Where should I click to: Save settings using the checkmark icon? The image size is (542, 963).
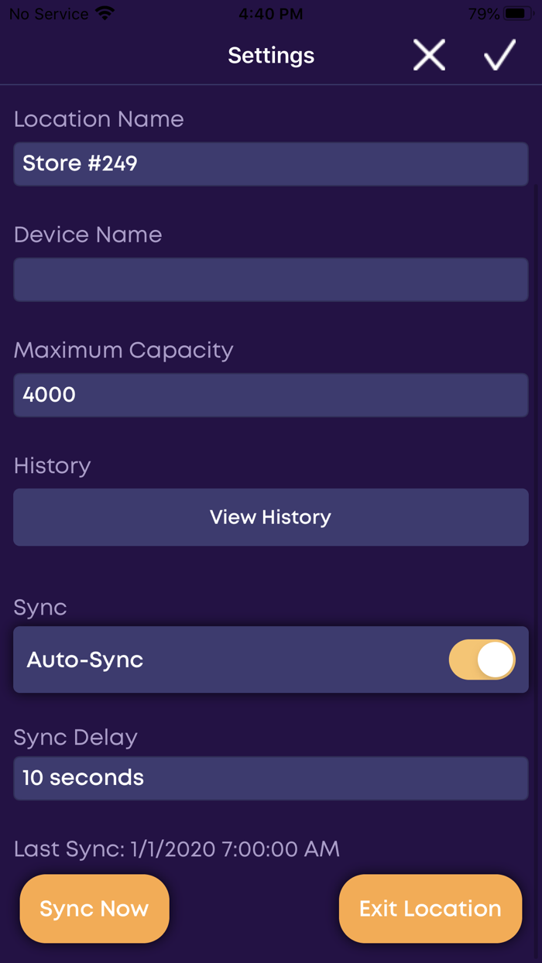pos(499,56)
